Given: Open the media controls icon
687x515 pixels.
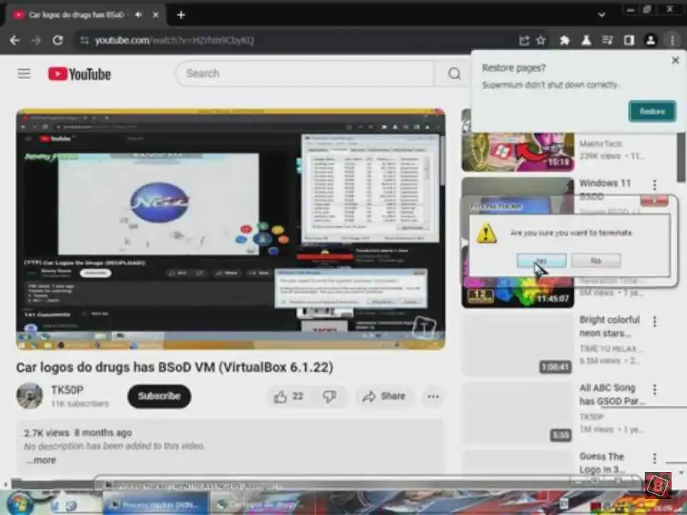Looking at the screenshot, I should pyautogui.click(x=607, y=40).
